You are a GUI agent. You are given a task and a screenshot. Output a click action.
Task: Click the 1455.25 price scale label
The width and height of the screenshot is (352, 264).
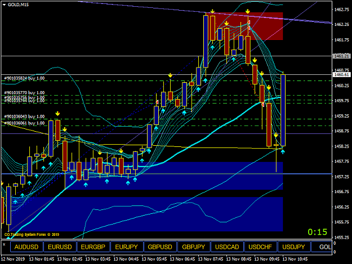342,238
